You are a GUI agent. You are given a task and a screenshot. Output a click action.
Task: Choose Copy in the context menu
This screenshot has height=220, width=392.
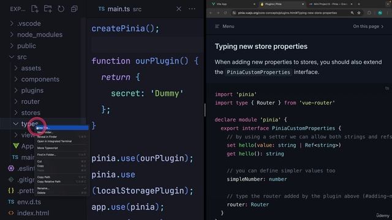tap(62, 166)
